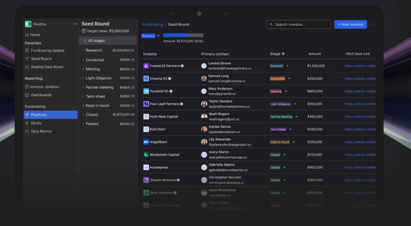Click the Bold Start logo icon

[x=146, y=129]
